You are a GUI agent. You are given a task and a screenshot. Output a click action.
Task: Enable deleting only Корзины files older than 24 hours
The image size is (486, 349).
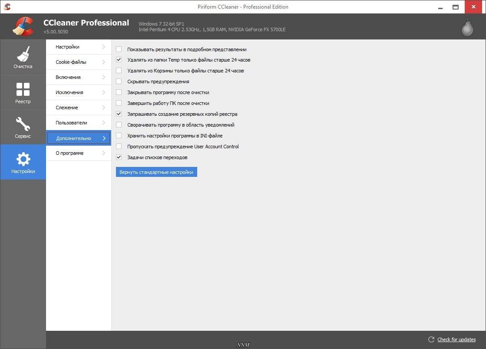[x=119, y=71]
